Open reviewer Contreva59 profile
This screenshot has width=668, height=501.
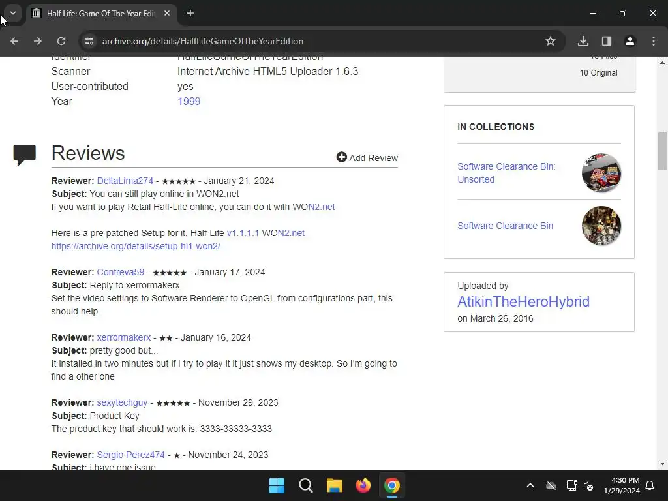coord(121,272)
